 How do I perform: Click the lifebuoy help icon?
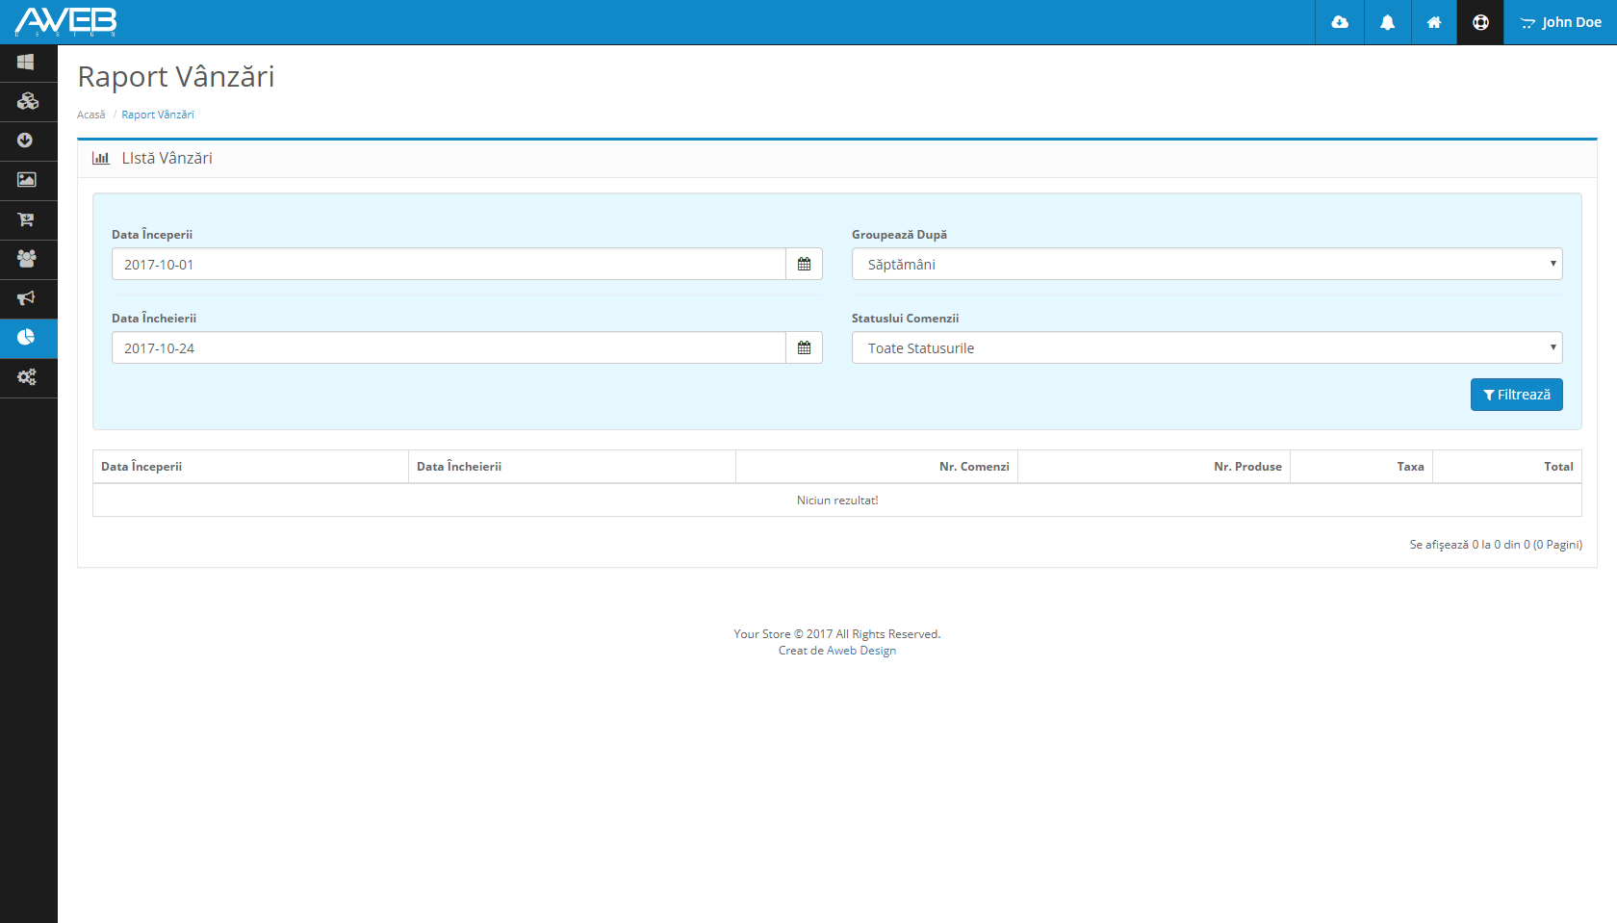pos(1480,22)
